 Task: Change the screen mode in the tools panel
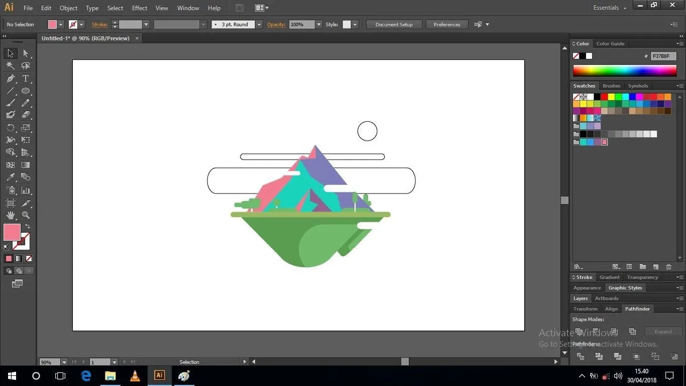click(x=18, y=284)
